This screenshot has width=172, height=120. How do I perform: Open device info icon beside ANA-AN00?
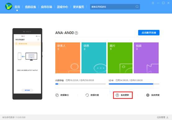pos(76,33)
